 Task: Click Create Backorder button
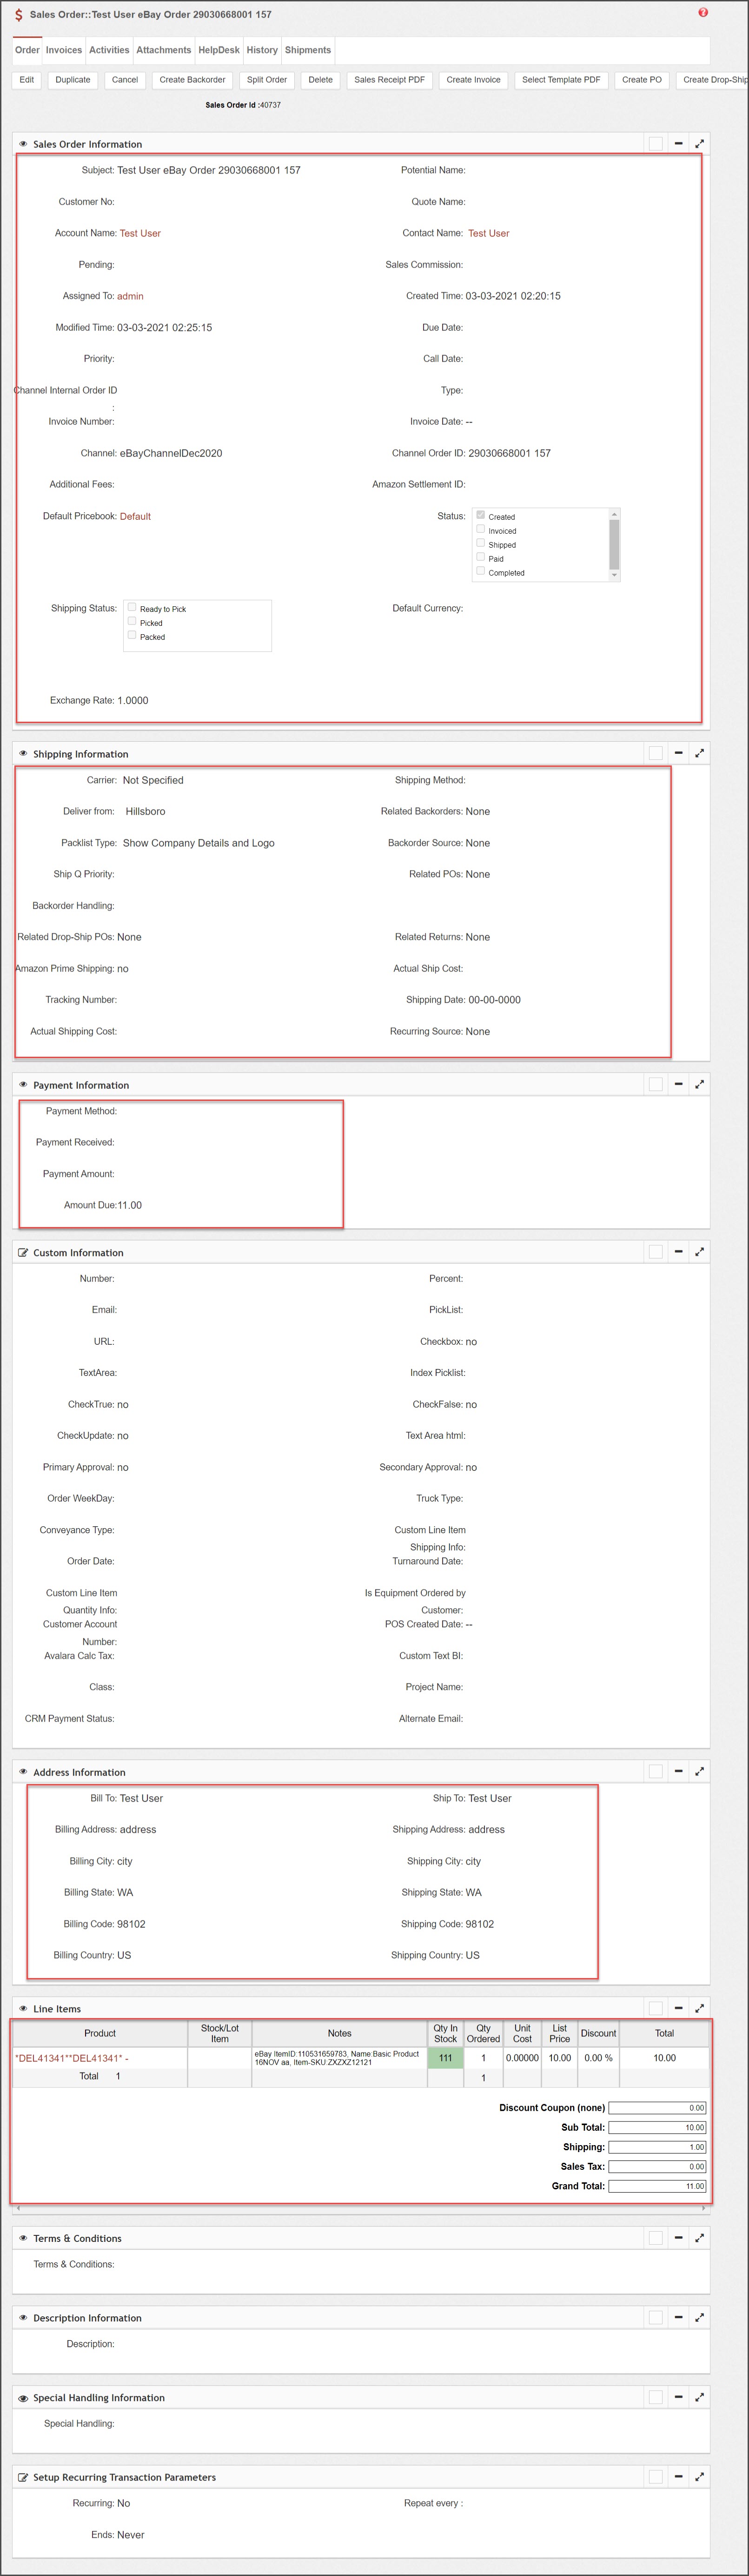pos(193,80)
